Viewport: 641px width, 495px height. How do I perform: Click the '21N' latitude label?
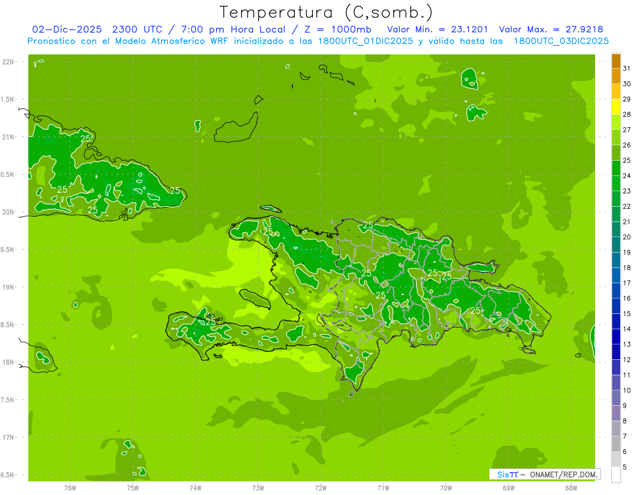point(9,137)
